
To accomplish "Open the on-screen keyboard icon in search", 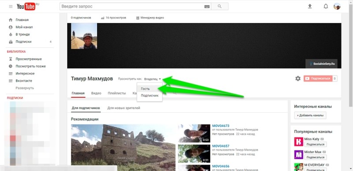I will coord(207,7).
